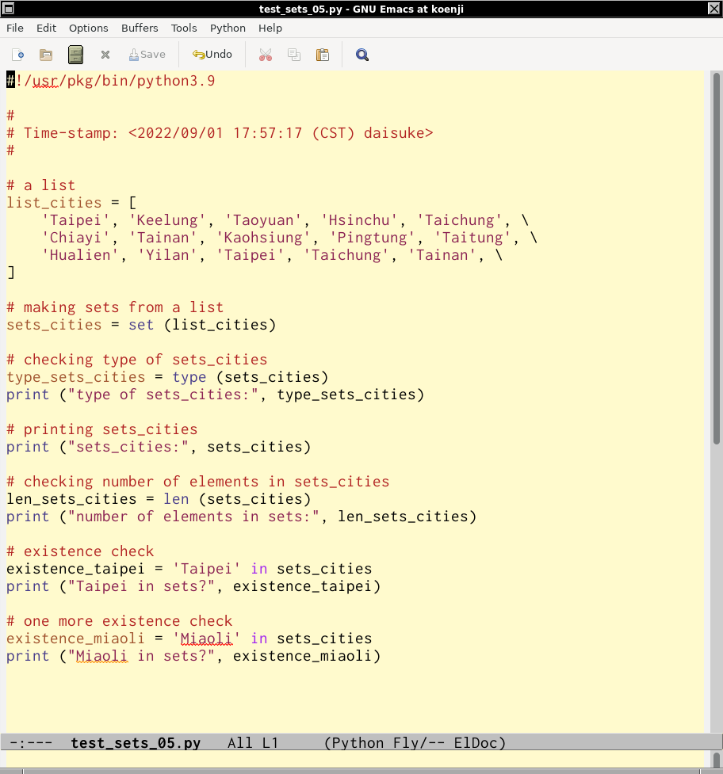
Task: Open the Help menu
Action: [x=270, y=28]
